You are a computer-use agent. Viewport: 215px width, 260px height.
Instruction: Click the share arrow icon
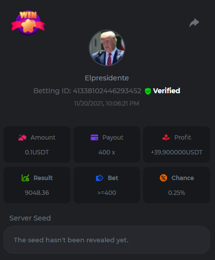coord(194,23)
